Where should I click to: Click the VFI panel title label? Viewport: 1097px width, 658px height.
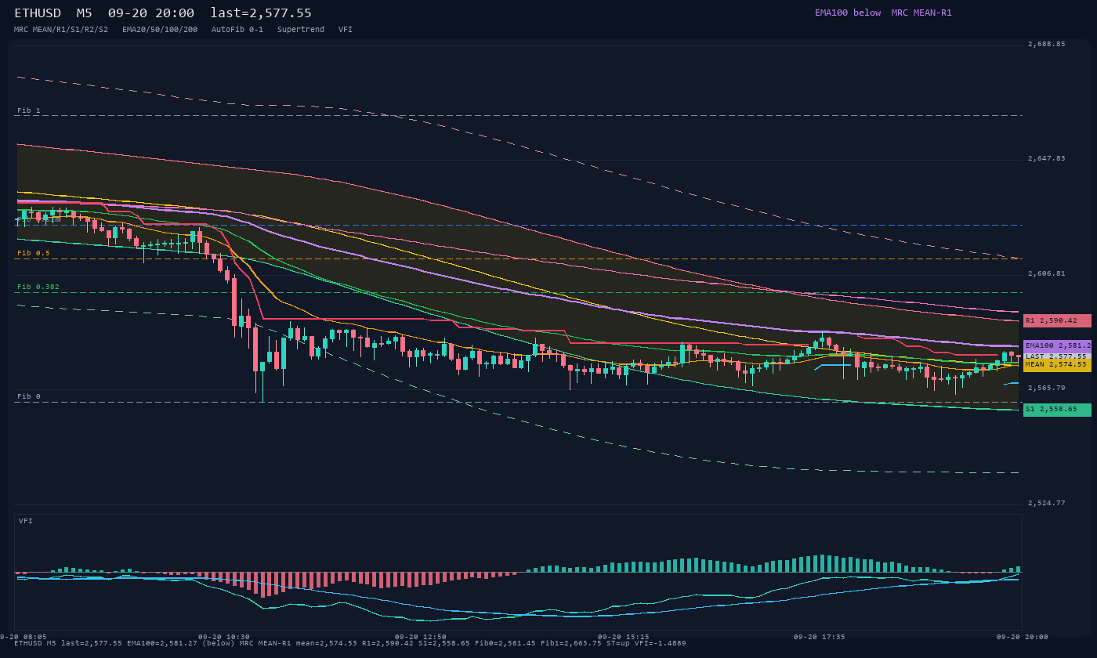click(26, 521)
